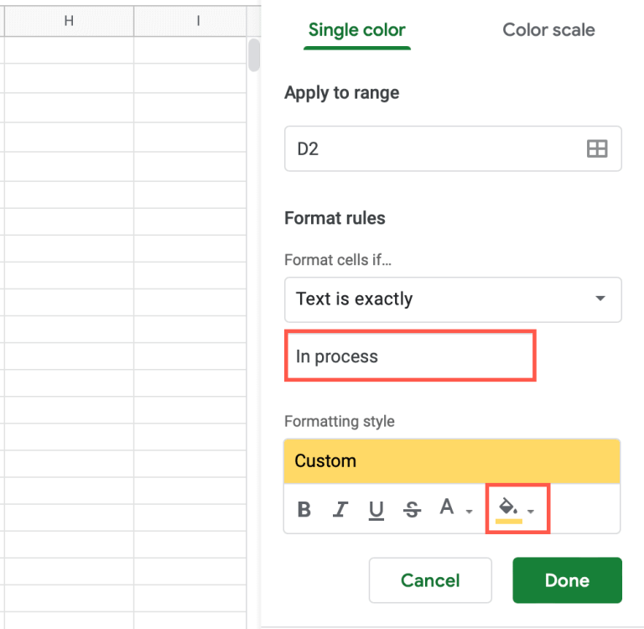The height and width of the screenshot is (629, 644).
Task: Select column H header
Action: 69,20
